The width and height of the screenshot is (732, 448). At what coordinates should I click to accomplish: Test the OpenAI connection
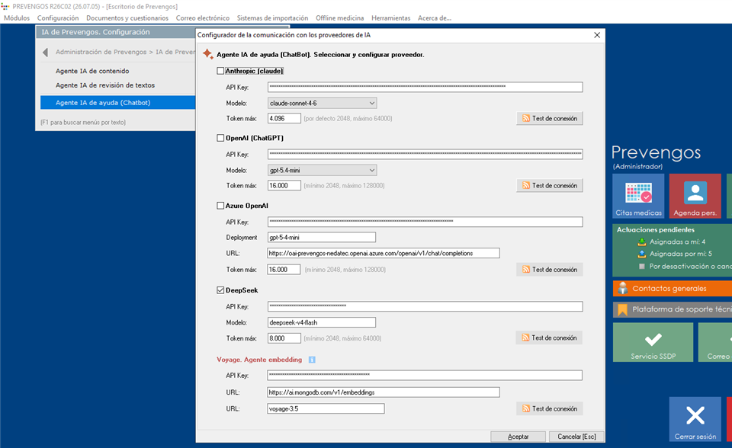550,186
